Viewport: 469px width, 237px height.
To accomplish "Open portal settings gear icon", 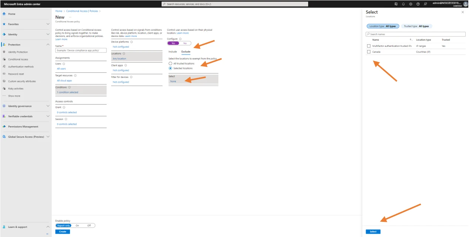I will coord(411,4).
